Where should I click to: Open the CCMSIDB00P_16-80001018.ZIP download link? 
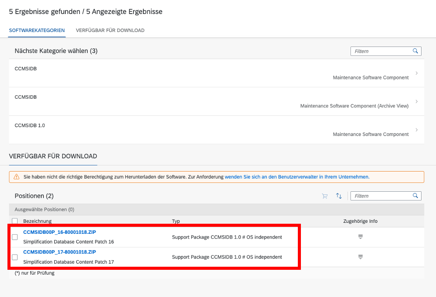pyautogui.click(x=60, y=232)
